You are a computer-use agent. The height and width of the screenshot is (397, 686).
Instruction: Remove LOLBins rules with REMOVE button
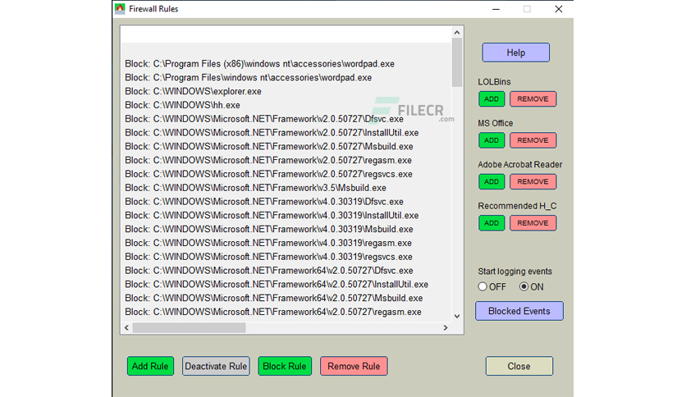[x=533, y=98]
